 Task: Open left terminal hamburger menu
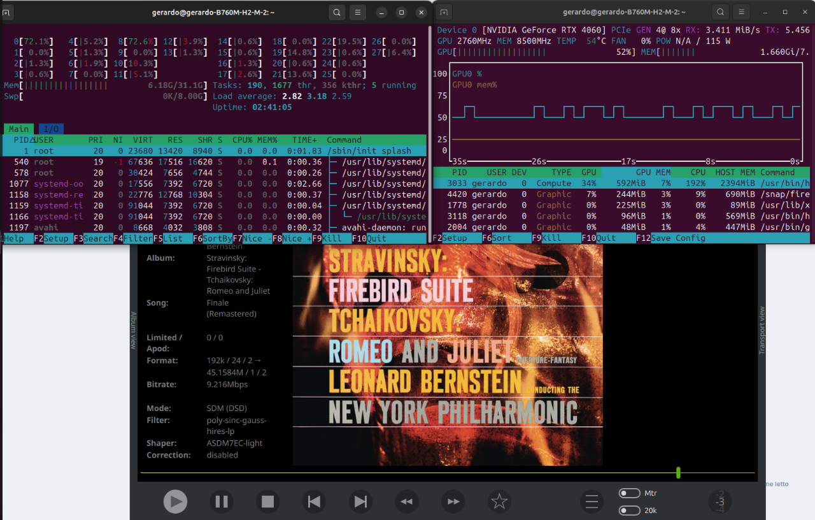[x=358, y=11]
